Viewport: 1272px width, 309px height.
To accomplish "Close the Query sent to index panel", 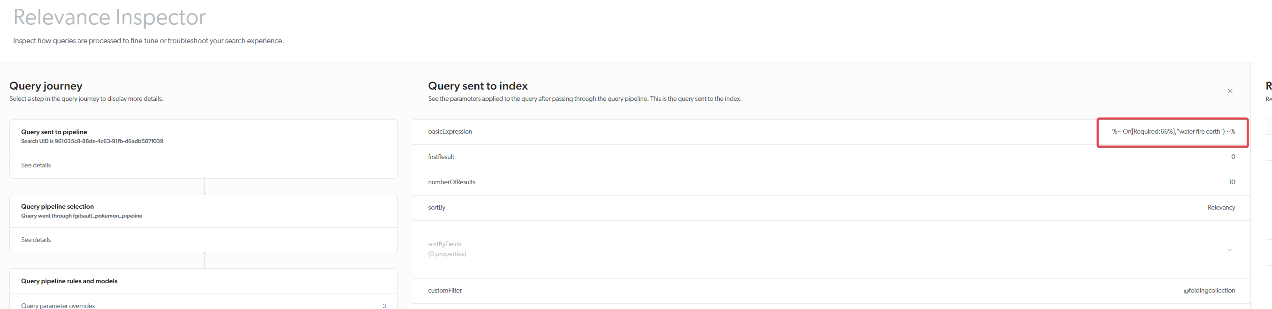I will coord(1229,91).
